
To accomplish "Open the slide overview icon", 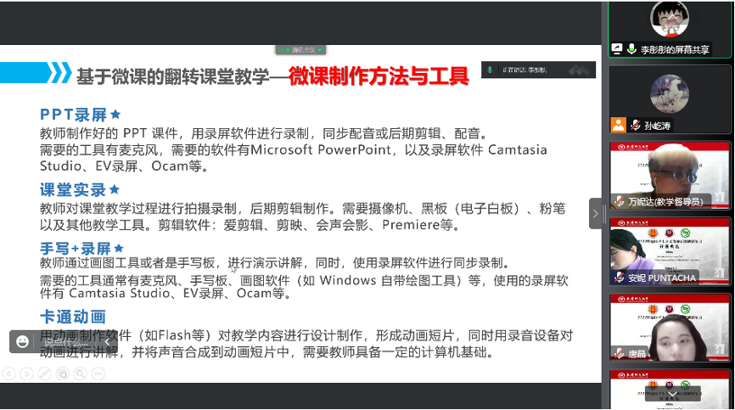I will (x=62, y=373).
